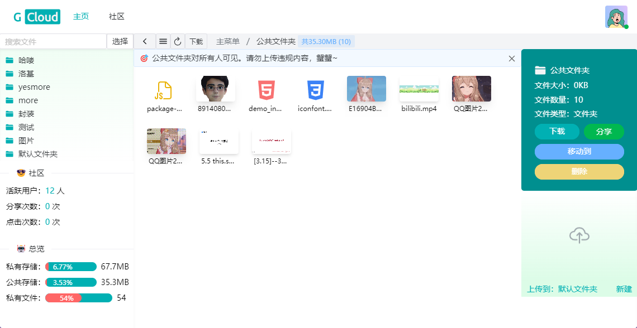This screenshot has height=328, width=637.
Task: Open the yesmore folder in sidebar
Action: pos(34,87)
